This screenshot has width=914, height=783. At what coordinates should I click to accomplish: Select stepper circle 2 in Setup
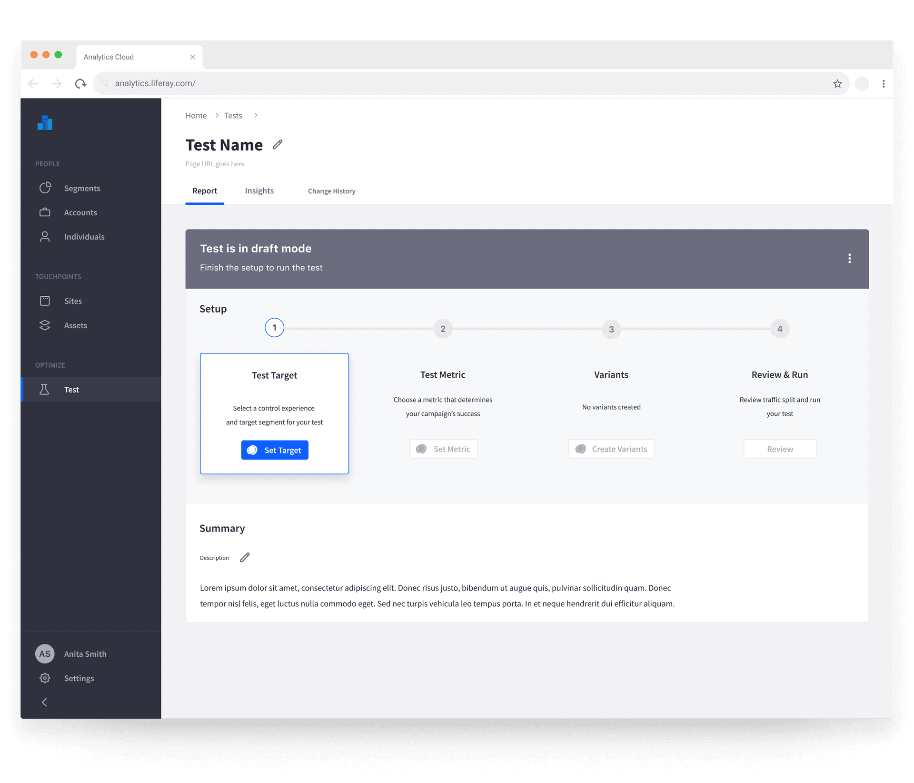(x=443, y=328)
